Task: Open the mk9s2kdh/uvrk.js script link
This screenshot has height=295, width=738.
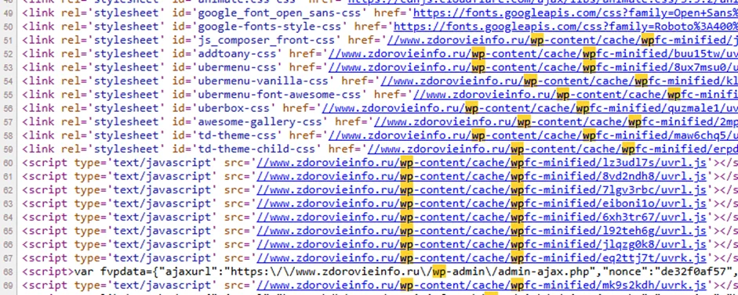Action: [481, 285]
